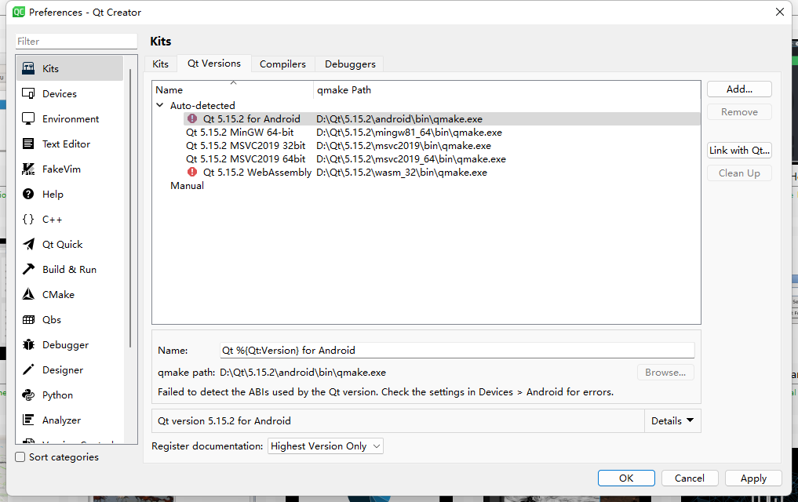
Task: Click the Remove button
Action: click(739, 112)
